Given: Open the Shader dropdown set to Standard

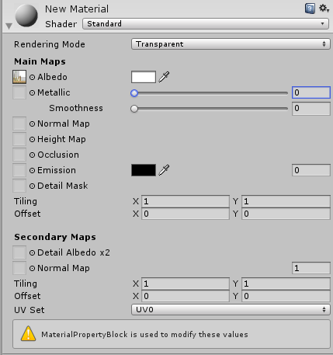Looking at the screenshot, I should click(x=206, y=24).
